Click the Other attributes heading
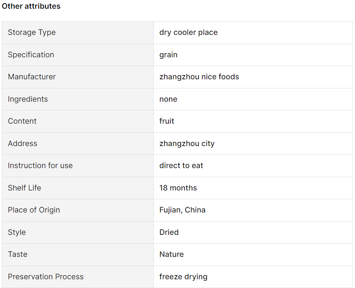 click(x=31, y=6)
